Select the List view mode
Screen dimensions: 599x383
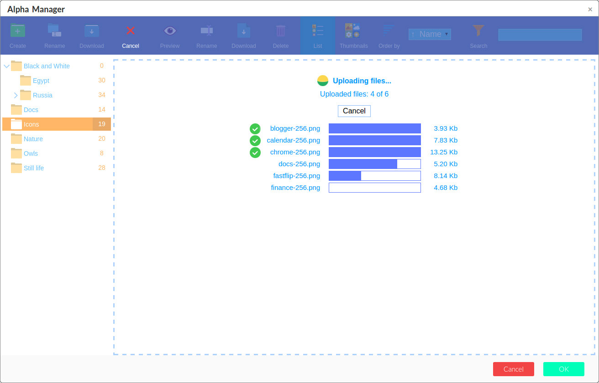(x=317, y=31)
